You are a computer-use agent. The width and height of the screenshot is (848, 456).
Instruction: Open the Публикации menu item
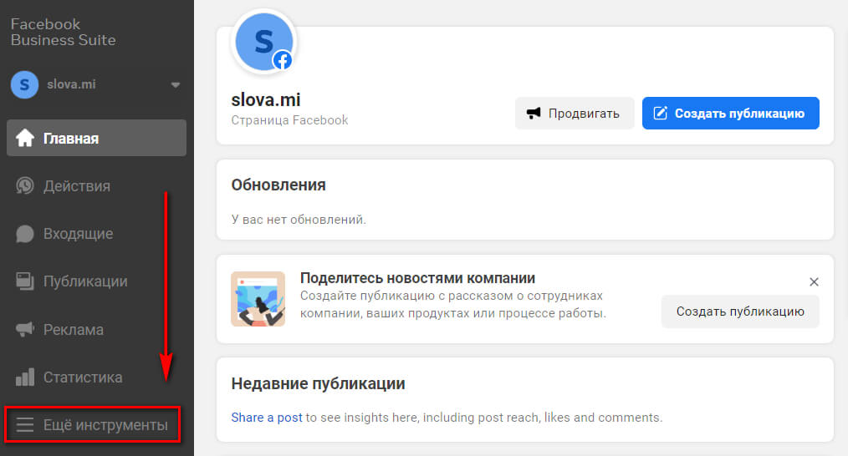tap(96, 281)
